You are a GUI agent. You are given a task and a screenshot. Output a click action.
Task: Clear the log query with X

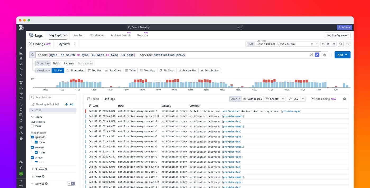coord(311,55)
